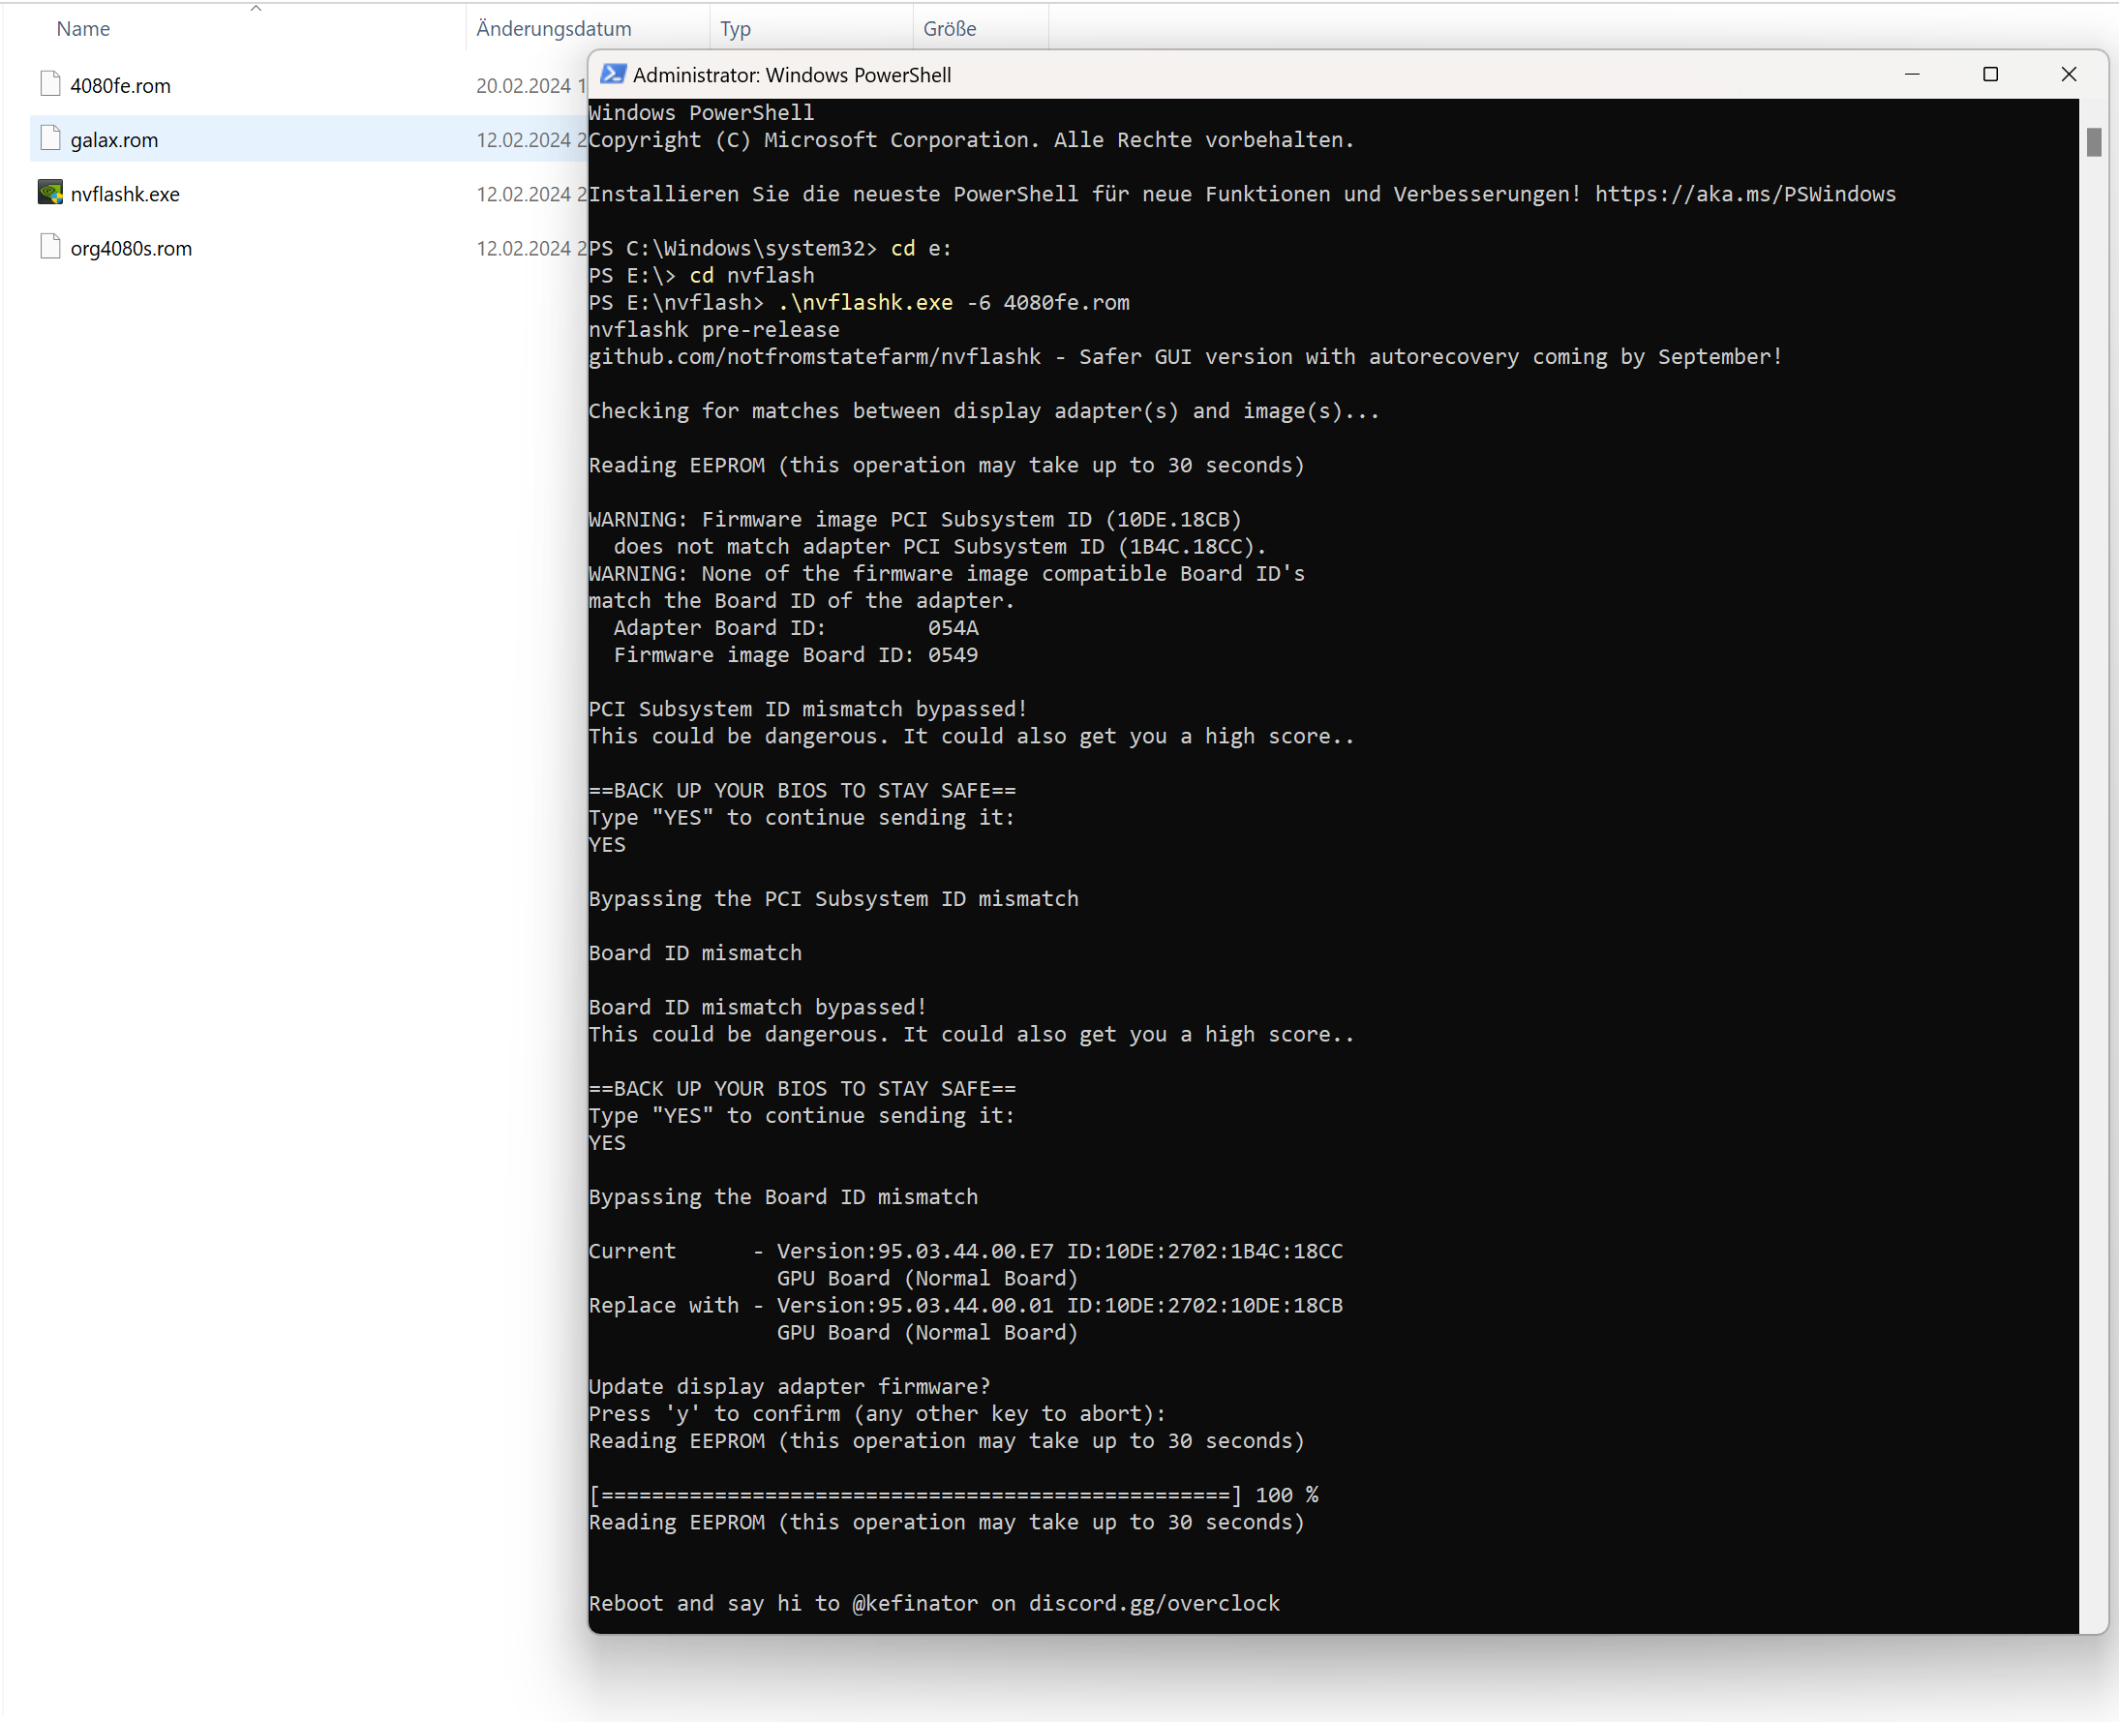Click the 4080fe.rom file icon
2119x1722 pixels.
[50, 84]
